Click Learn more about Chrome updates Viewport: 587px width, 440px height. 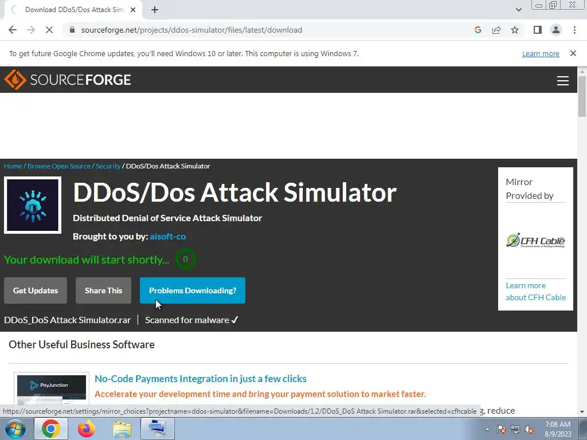[x=541, y=53]
